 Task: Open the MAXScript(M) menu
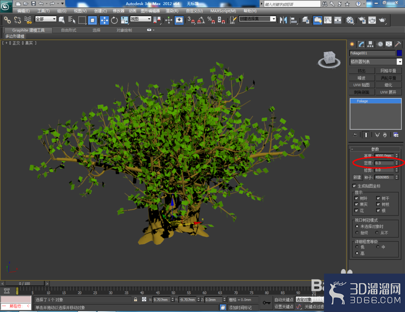point(223,11)
